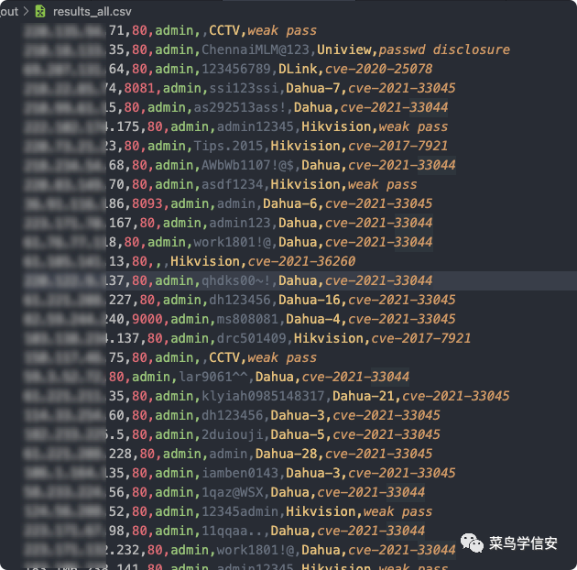Select the 'passwd disclosure' text

pos(444,49)
